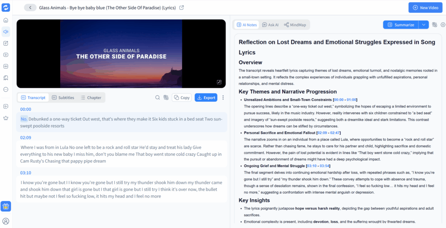This screenshot has width=446, height=228.
Task: Select transcript segment 'Where I was from in Lula'
Action: pos(122,154)
